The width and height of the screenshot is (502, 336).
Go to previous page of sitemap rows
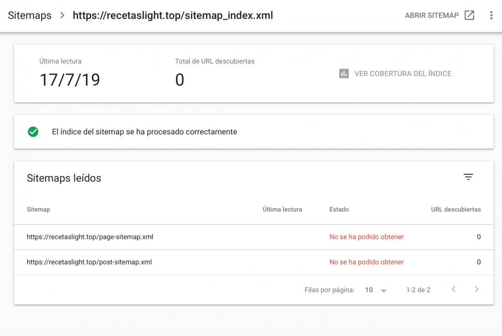click(x=453, y=289)
